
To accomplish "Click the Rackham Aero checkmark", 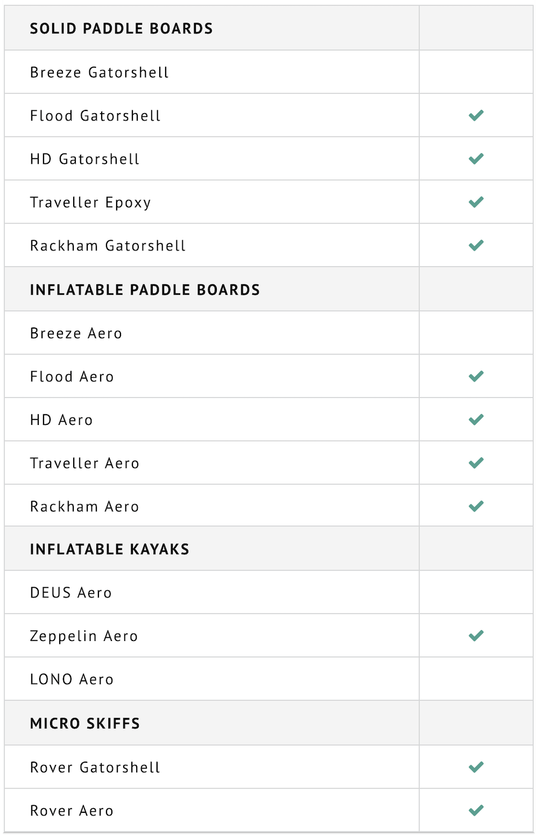I will pos(476,506).
